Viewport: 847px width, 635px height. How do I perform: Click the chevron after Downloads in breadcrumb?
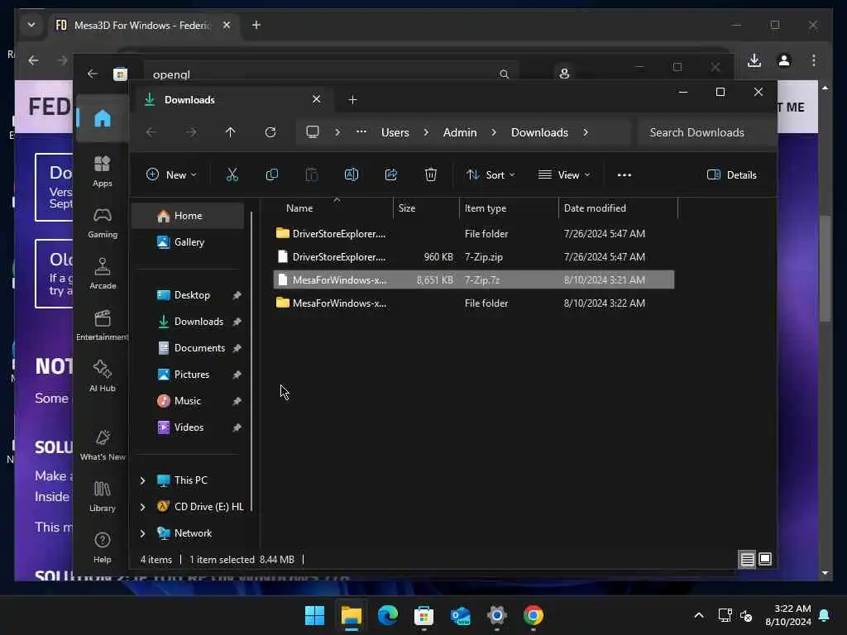(x=586, y=132)
